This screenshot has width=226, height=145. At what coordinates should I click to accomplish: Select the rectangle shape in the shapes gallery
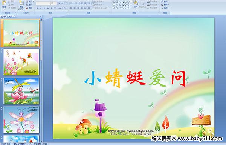(125, 2)
